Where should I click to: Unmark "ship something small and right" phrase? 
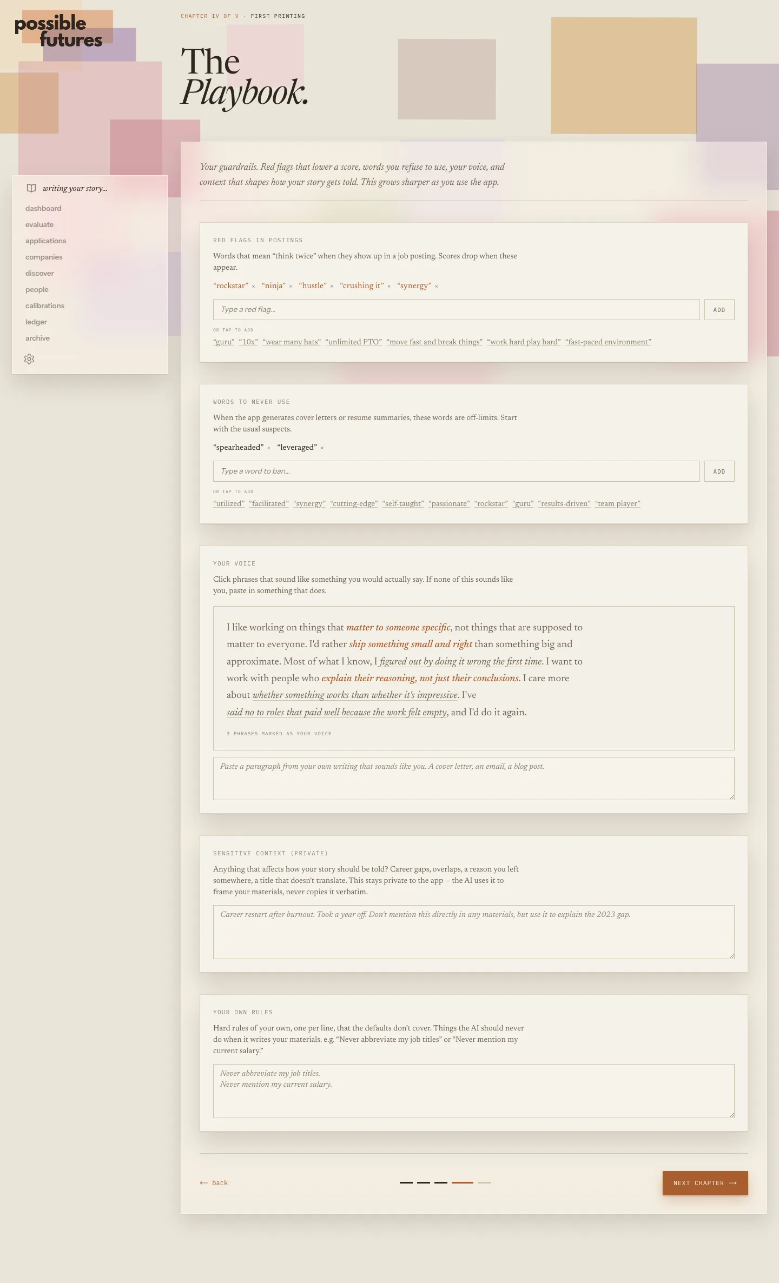click(411, 644)
